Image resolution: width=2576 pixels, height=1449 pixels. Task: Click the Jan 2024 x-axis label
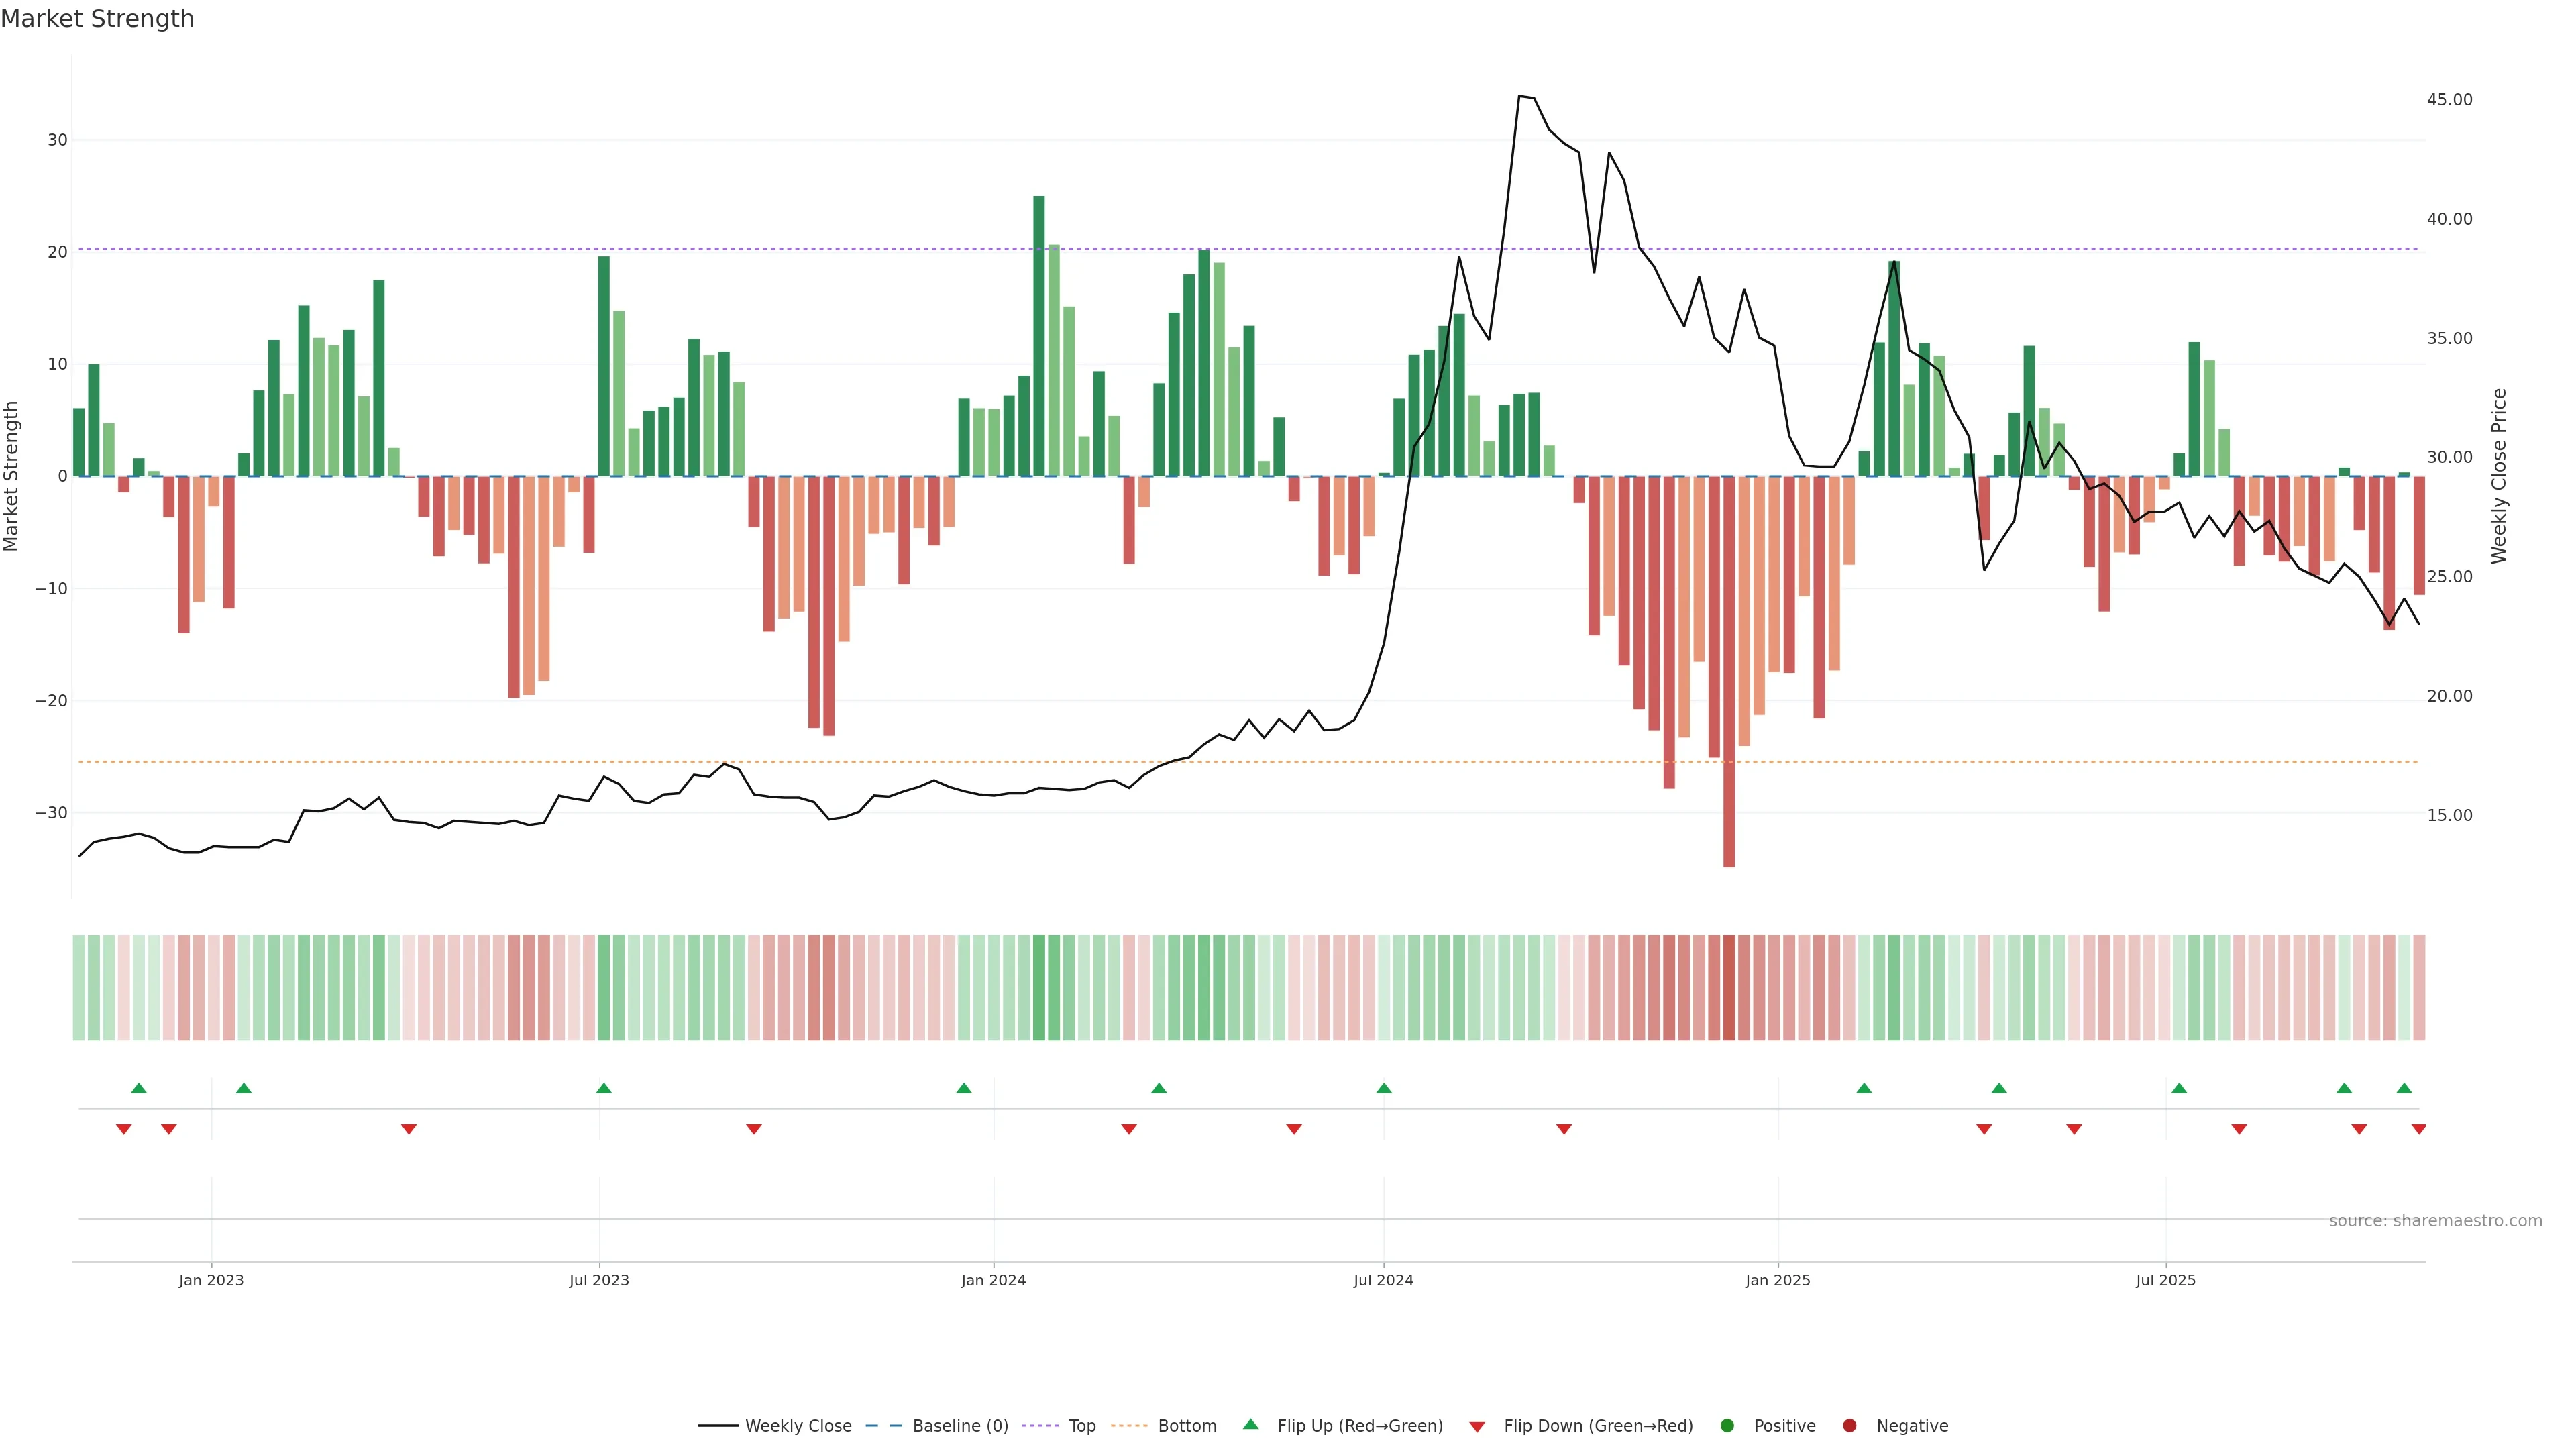993,1280
